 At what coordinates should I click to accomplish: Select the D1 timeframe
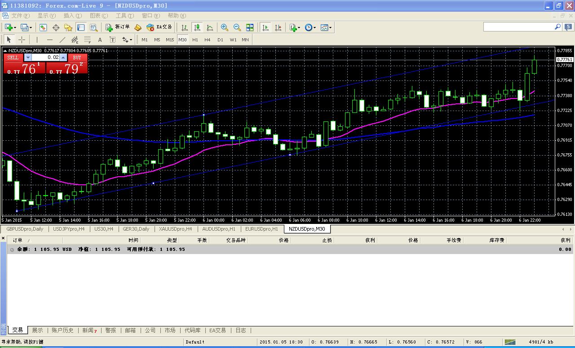click(x=220, y=40)
